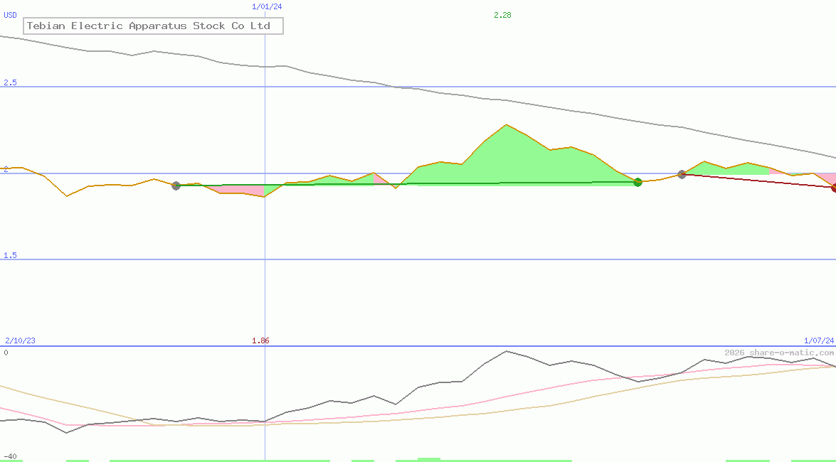
Task: Click the 1.5 price axis label
Action: pyautogui.click(x=11, y=255)
